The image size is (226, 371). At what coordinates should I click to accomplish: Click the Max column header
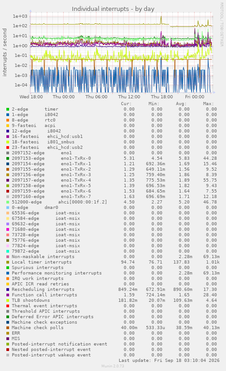[x=208, y=104]
